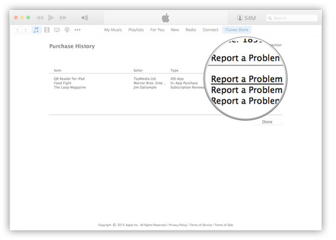Screen dimensions: 336x240
Task: Go to the Radio tab
Action: (190, 30)
